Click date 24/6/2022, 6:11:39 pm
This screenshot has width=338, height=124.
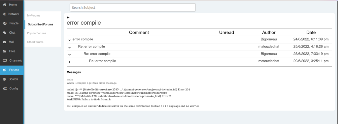coord(311,39)
